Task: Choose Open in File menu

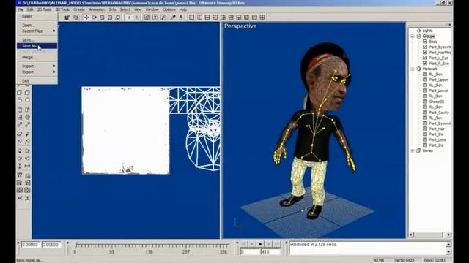Action: [37, 26]
